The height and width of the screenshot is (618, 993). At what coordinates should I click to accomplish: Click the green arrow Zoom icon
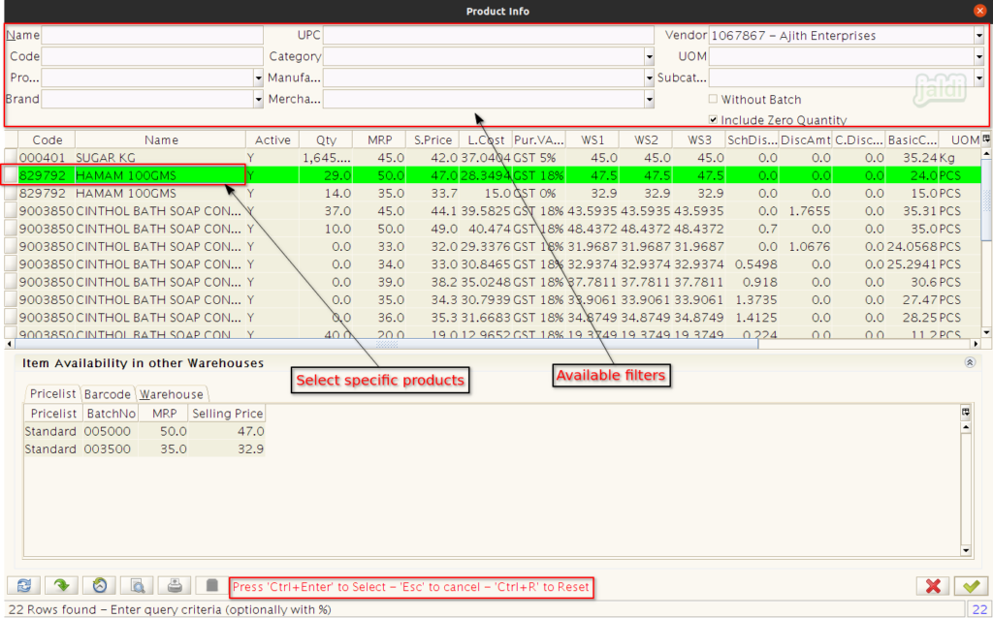coord(61,586)
